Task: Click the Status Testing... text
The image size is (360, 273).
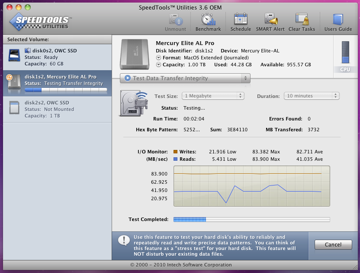Action: [183, 108]
